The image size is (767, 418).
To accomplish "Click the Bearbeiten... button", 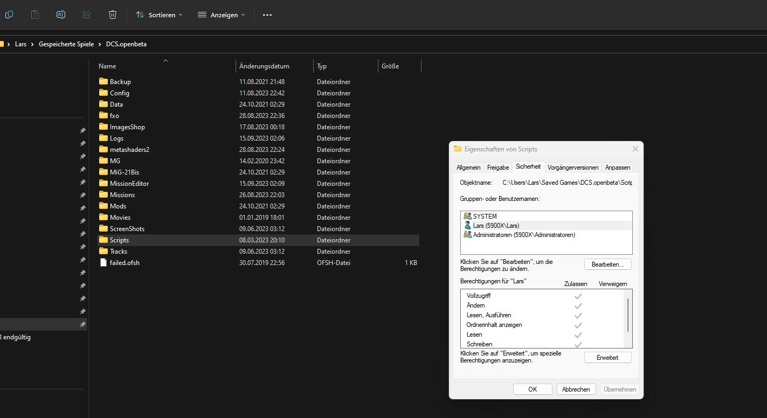I will [607, 264].
